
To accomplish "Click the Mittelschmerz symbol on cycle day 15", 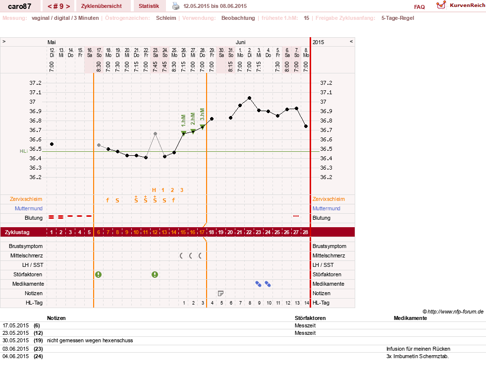I will (181, 255).
